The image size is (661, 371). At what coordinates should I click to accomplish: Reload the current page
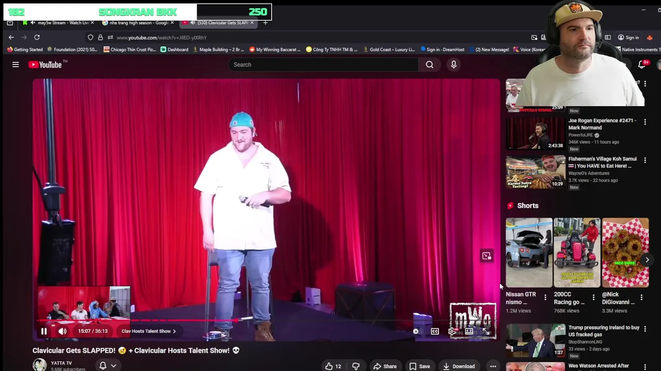(x=37, y=37)
